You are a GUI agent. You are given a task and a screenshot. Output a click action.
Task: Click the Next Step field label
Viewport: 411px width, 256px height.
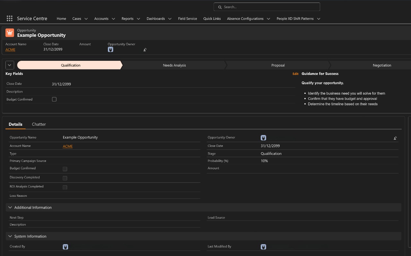pos(17,218)
